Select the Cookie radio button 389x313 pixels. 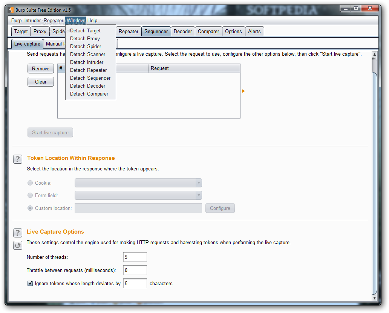pyautogui.click(x=30, y=183)
